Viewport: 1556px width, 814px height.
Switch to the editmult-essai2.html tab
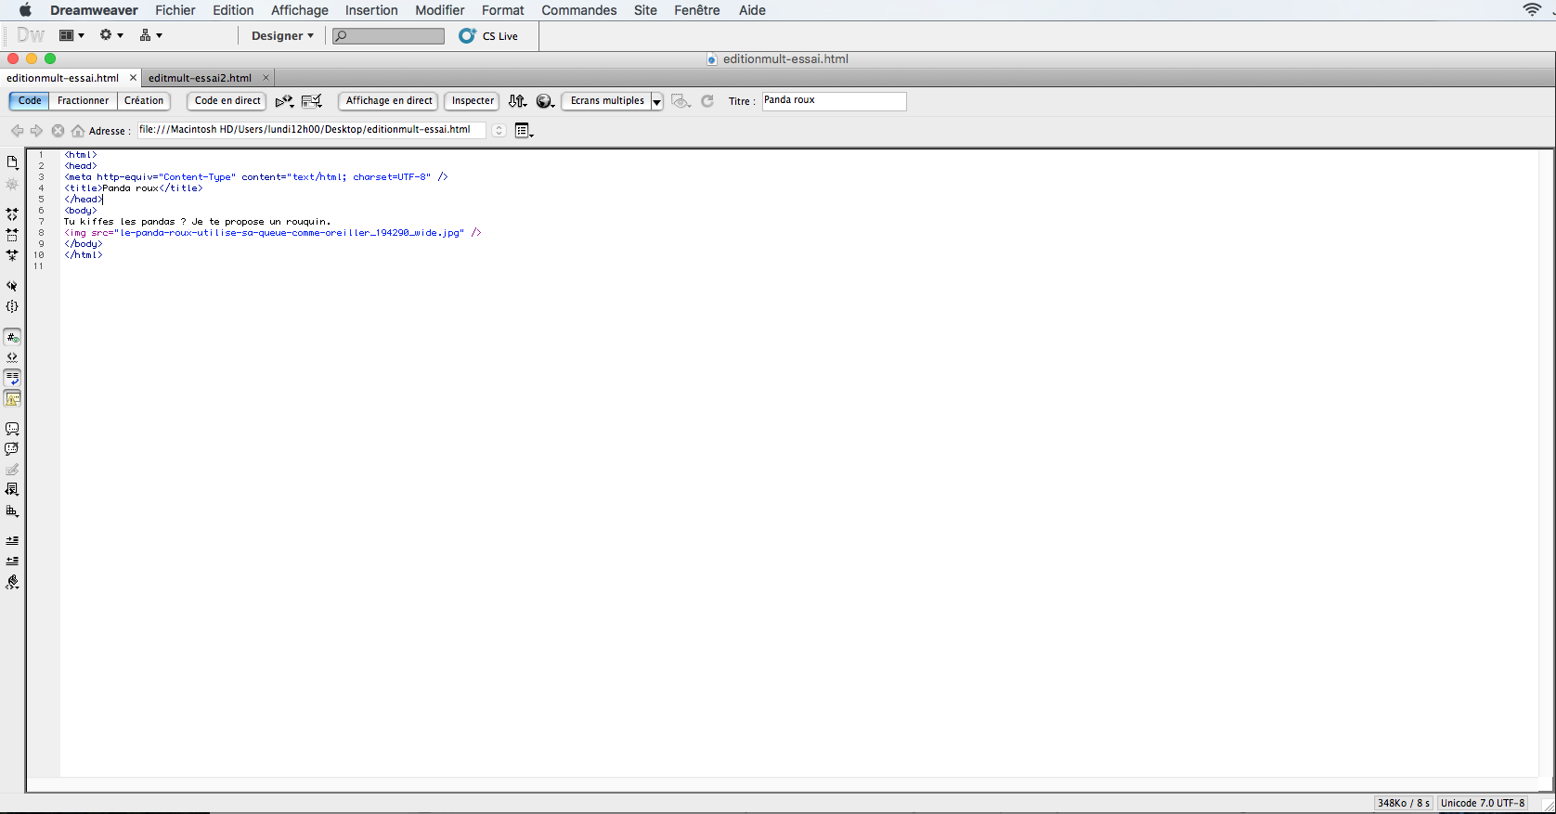(200, 78)
